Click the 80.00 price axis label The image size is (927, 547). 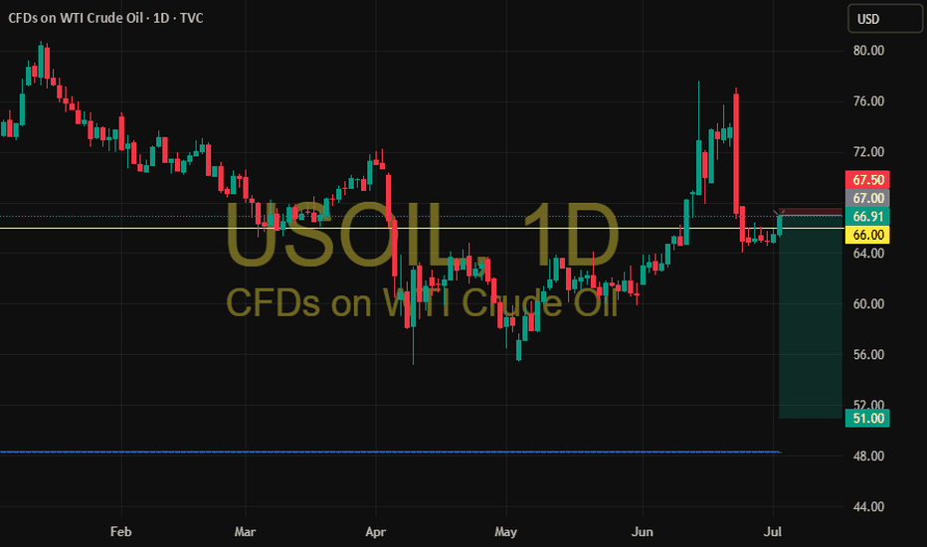[868, 51]
